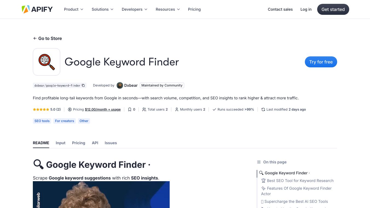Image resolution: width=370 pixels, height=208 pixels.
Task: Click the Dxbear developer avatar
Action: [120, 85]
